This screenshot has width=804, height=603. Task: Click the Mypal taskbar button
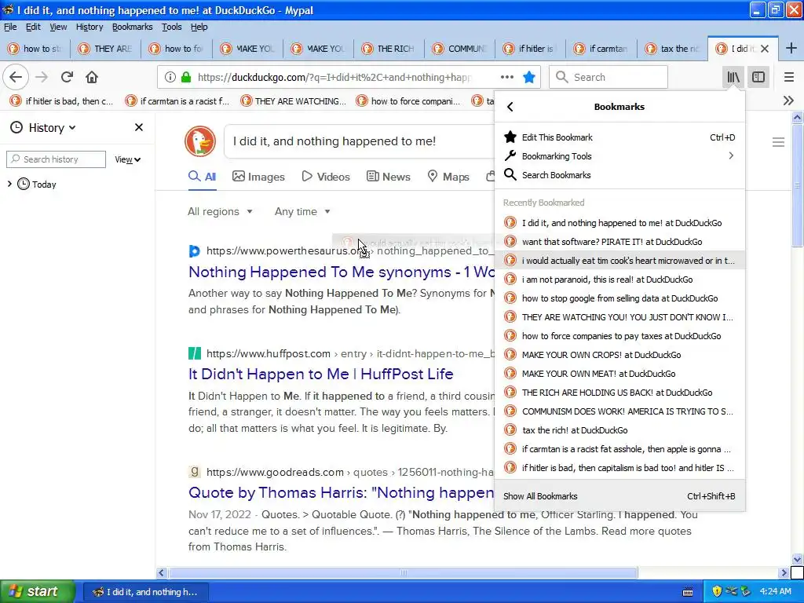click(146, 592)
